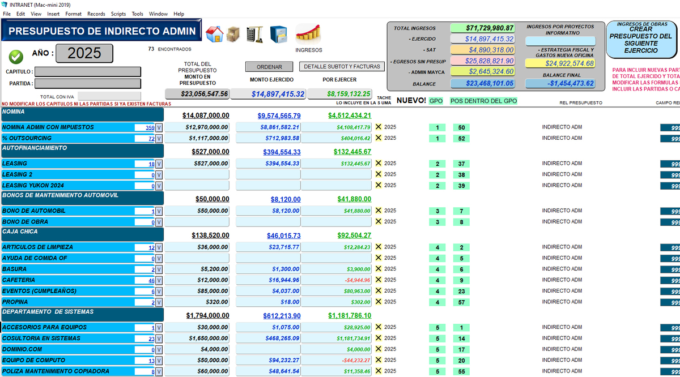Click the house home icon
Screen dimensions: 680x377
pos(214,35)
